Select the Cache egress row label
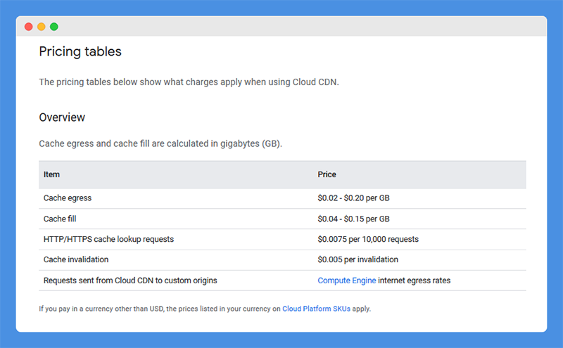Image resolution: width=563 pixels, height=348 pixels. pos(68,198)
